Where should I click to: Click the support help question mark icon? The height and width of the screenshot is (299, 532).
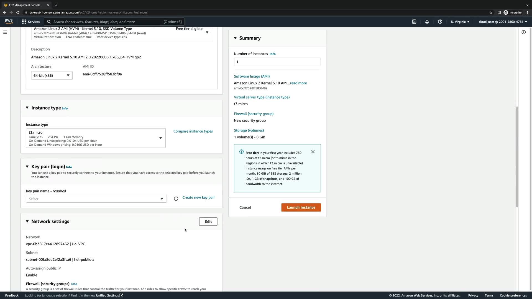(x=440, y=22)
